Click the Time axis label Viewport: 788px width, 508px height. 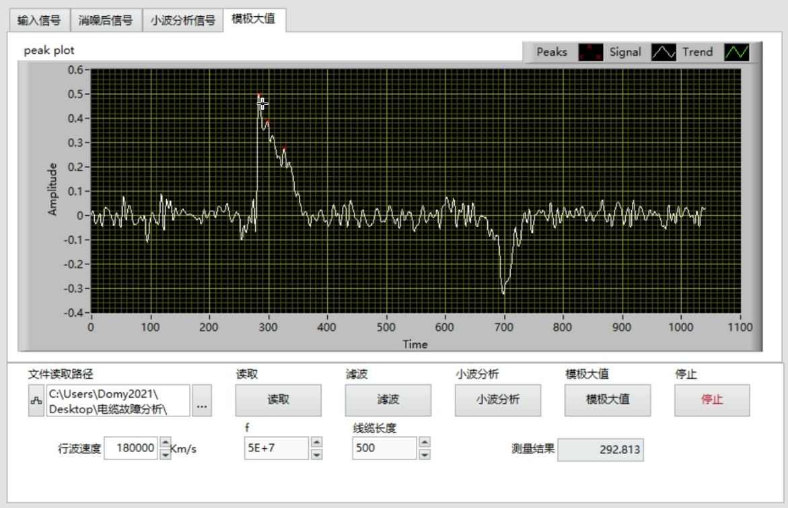coord(415,344)
